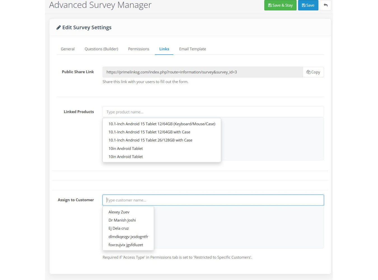Choose foxrzujvix jgsfdluzet from customer list

click(126, 245)
